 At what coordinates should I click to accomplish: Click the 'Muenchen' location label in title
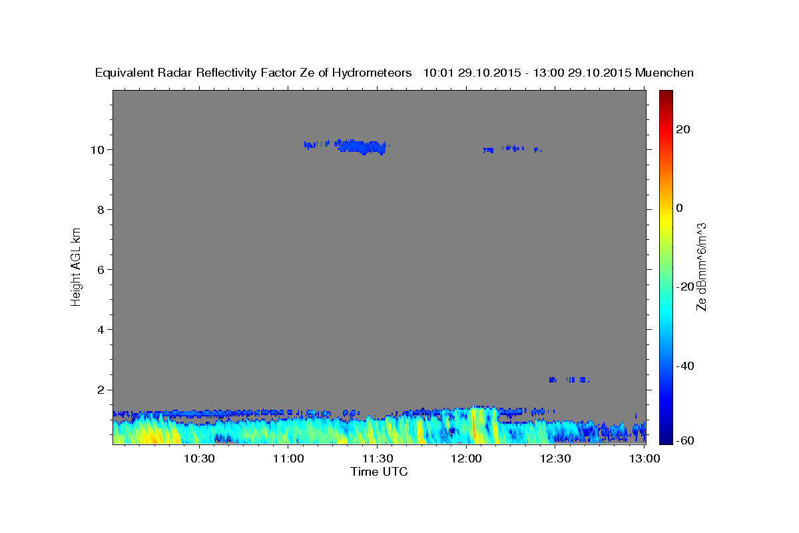point(665,73)
